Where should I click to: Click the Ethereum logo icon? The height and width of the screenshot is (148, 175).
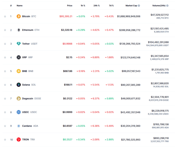tap(19, 30)
